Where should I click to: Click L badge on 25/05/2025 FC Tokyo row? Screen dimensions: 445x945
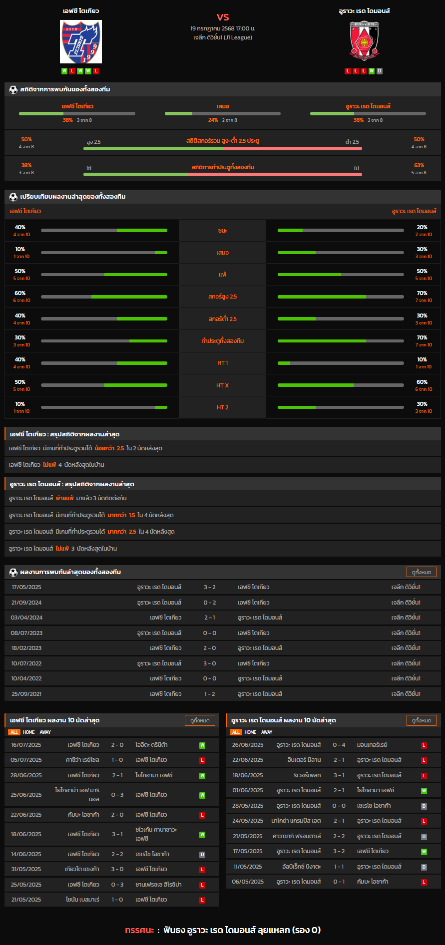(x=202, y=885)
